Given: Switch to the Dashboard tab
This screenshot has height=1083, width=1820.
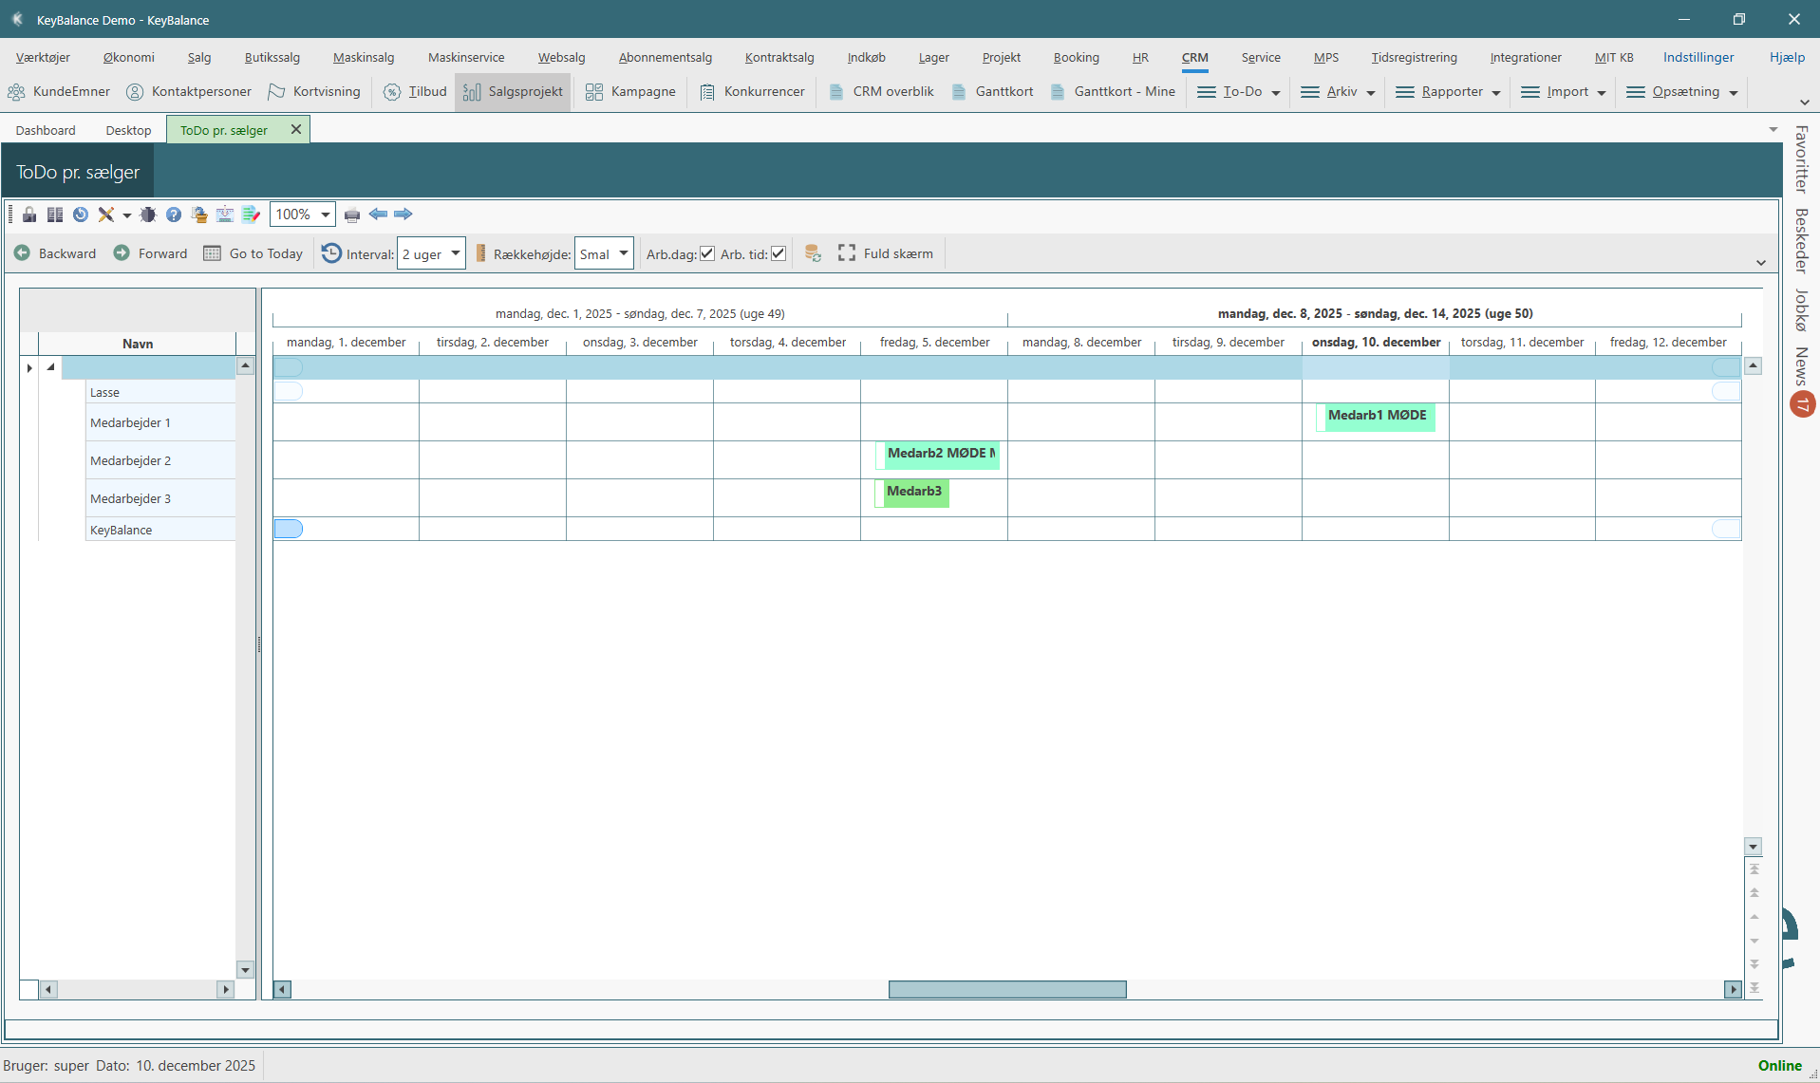Looking at the screenshot, I should 46,130.
